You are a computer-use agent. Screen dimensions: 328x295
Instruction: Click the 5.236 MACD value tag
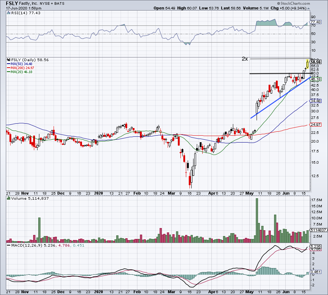pos(316,246)
